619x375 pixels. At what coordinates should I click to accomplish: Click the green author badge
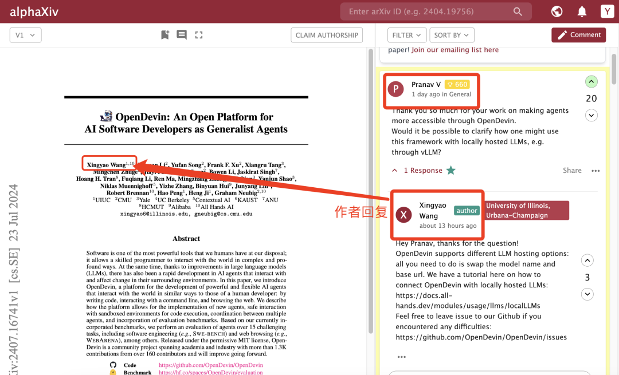click(467, 211)
